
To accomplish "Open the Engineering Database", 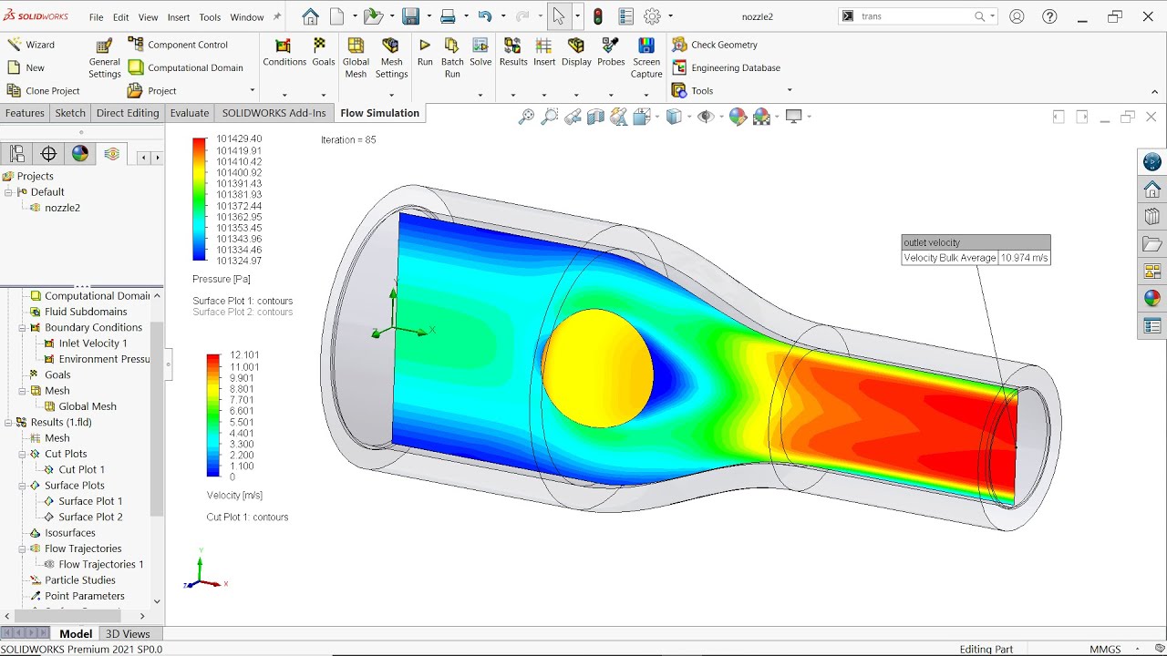I will coord(726,67).
